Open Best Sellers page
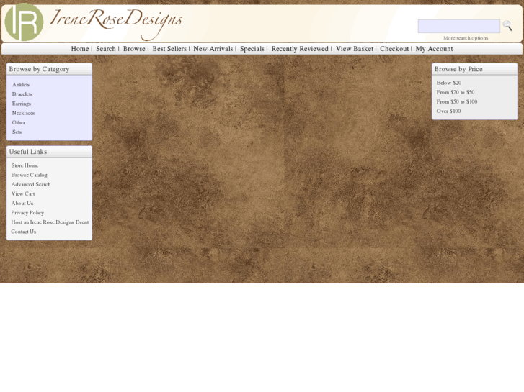This screenshot has height=392, width=524. pos(169,49)
